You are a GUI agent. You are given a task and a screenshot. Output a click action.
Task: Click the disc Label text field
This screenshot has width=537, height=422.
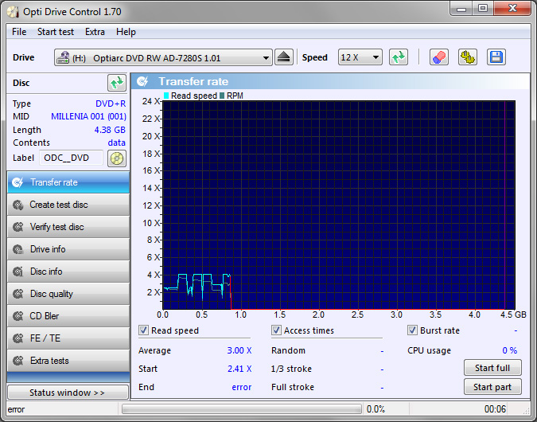(x=72, y=158)
